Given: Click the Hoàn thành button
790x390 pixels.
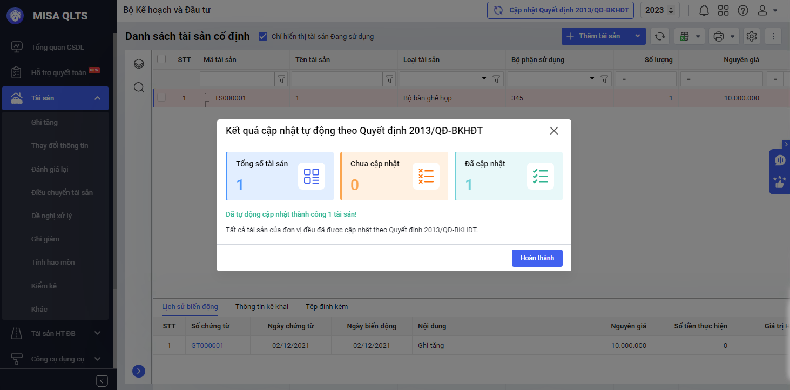Looking at the screenshot, I should point(537,258).
